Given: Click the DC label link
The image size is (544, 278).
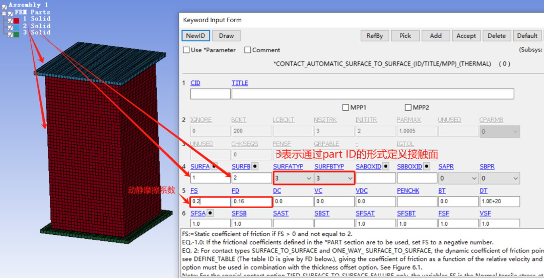Looking at the screenshot, I should coord(277,191).
